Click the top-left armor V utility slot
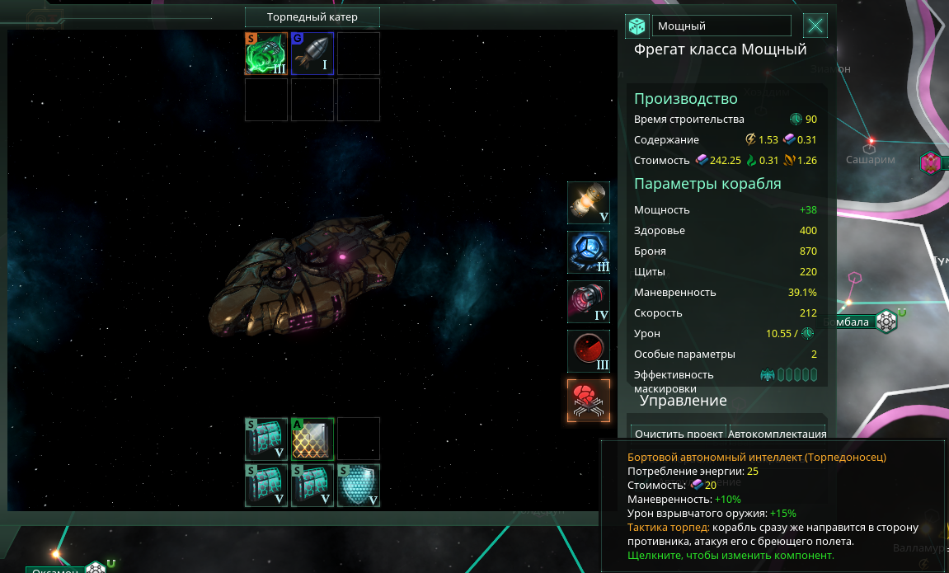Viewport: 949px width, 573px height. click(x=266, y=439)
